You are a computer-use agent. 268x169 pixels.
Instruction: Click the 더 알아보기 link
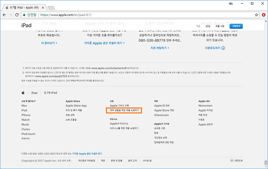[x=49, y=43]
